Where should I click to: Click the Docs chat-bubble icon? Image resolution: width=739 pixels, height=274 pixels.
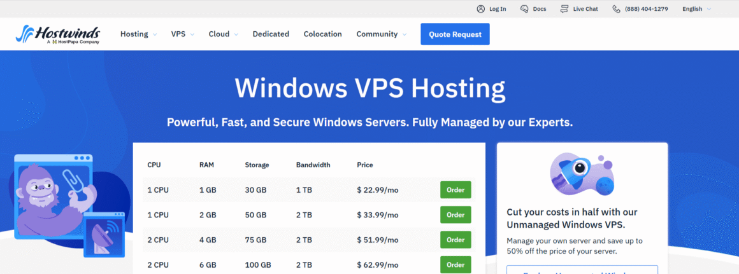click(524, 9)
